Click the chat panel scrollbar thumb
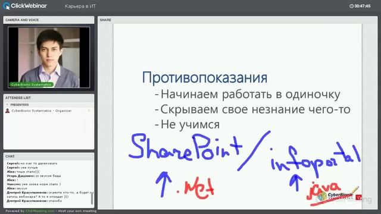This screenshot has width=381, height=214. (92, 198)
